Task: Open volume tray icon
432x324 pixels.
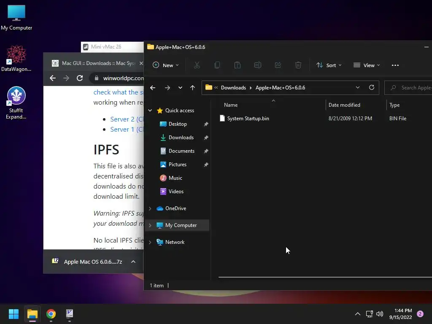Action: (x=380, y=314)
